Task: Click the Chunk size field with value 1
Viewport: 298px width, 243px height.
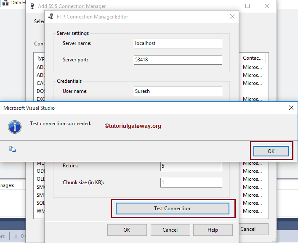Action: 191,182
